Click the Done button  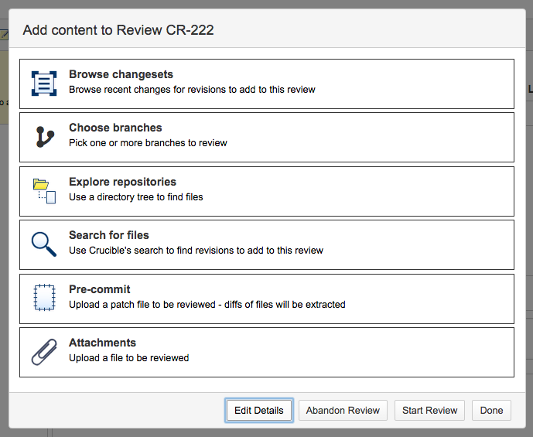pyautogui.click(x=491, y=411)
